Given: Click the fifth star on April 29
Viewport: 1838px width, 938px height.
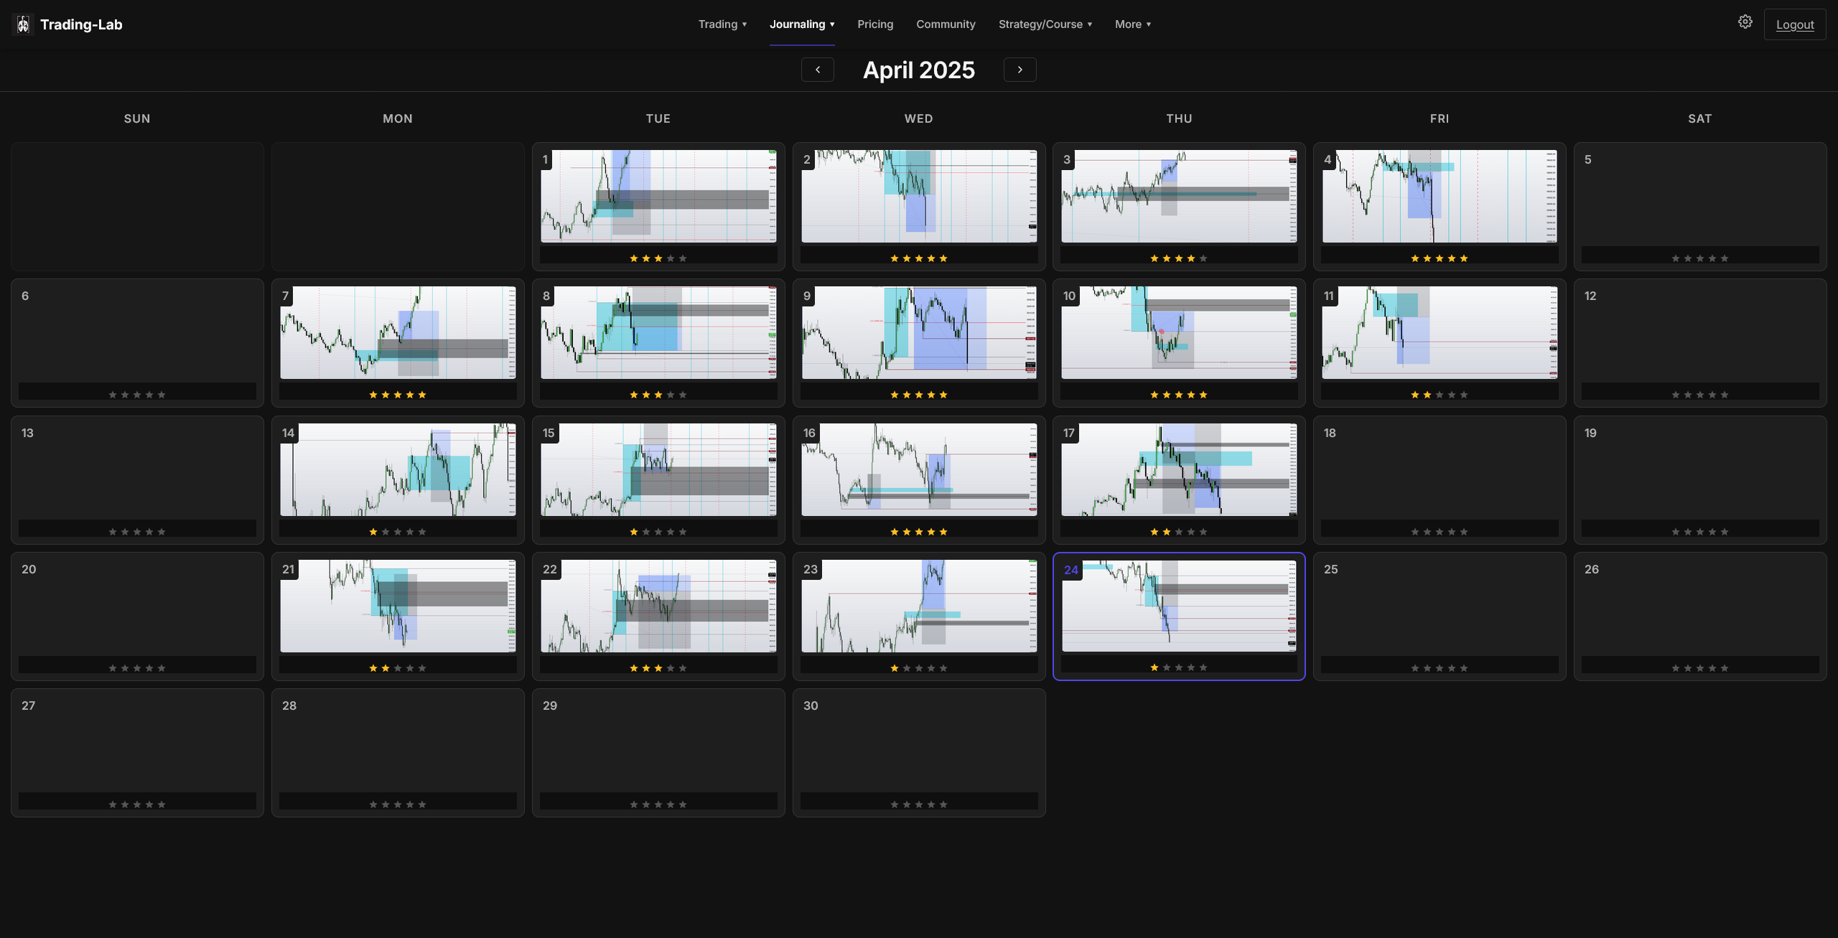Looking at the screenshot, I should [x=683, y=805].
